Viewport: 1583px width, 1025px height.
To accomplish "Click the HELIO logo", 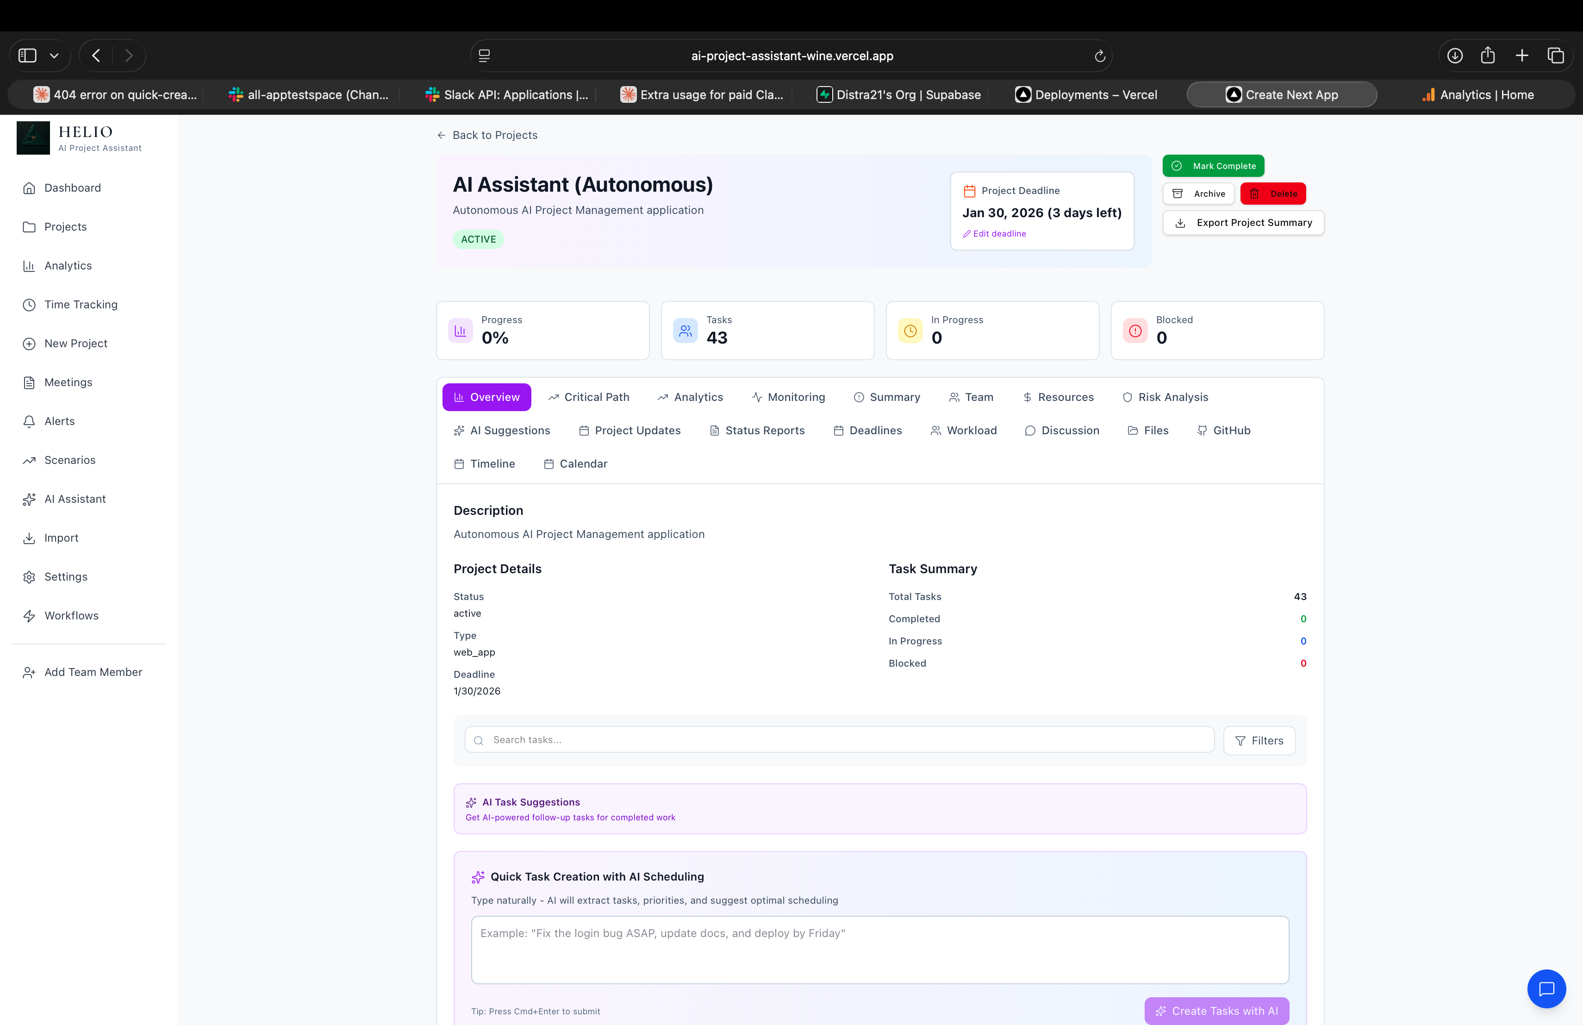I will [x=33, y=137].
